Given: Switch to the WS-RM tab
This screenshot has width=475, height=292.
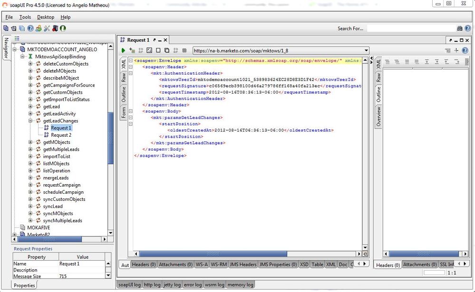Looking at the screenshot, I should tap(218, 264).
